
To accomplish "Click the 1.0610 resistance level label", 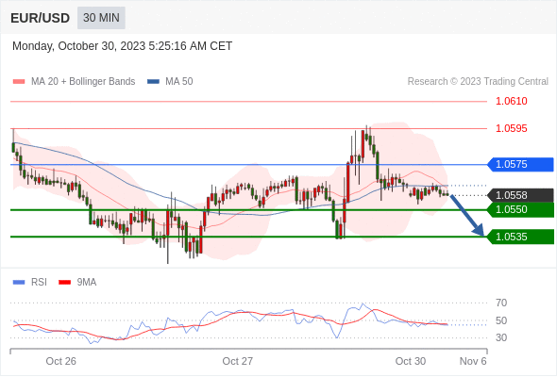I will coord(511,101).
